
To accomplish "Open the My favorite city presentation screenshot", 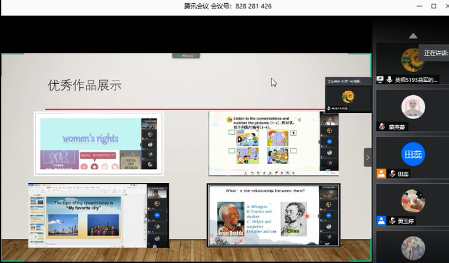I will [x=98, y=215].
